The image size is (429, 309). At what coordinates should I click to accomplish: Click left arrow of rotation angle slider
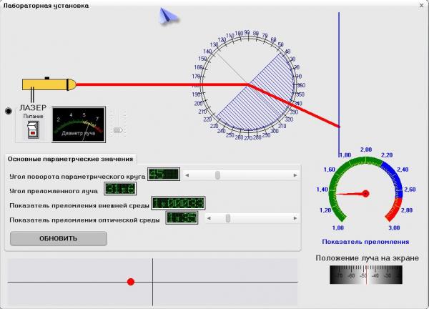(x=187, y=175)
